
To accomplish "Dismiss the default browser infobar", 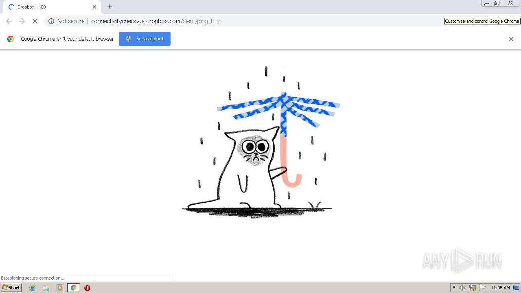I will tap(511, 39).
